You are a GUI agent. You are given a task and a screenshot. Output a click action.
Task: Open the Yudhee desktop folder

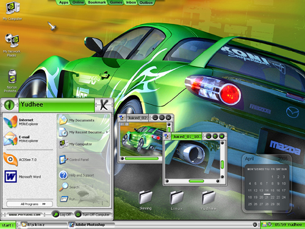[x=209, y=200]
